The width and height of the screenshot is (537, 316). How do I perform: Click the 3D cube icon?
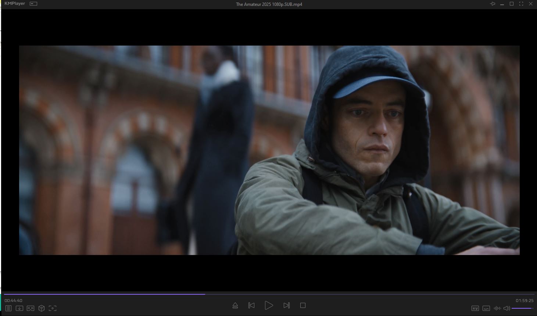(42, 308)
